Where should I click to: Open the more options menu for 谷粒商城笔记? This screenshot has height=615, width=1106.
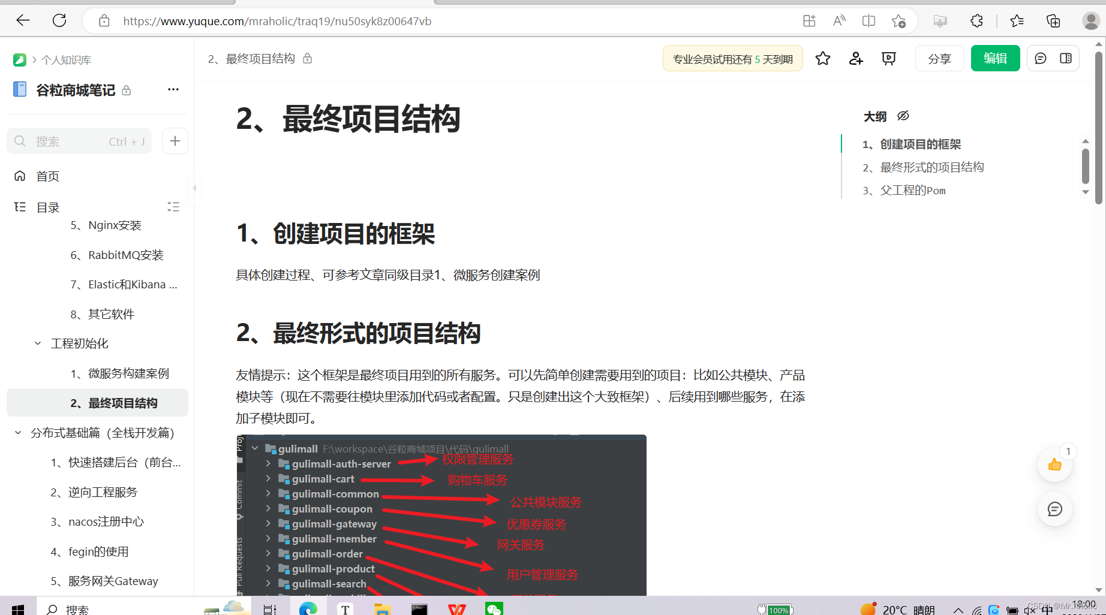[x=173, y=89]
